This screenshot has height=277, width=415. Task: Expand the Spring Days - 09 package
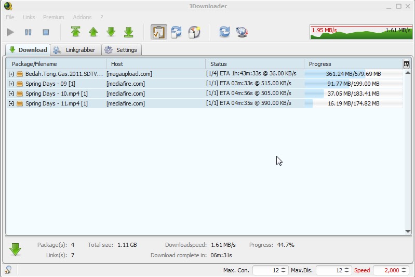(x=11, y=84)
